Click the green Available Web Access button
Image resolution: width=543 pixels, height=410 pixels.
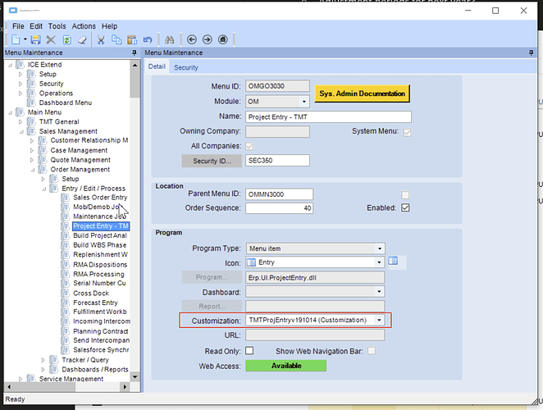[285, 366]
